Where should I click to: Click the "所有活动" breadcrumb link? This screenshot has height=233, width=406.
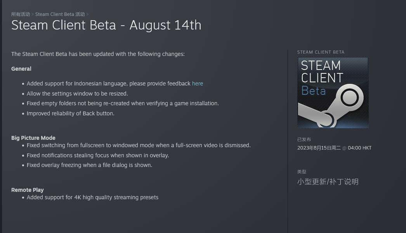tap(21, 14)
